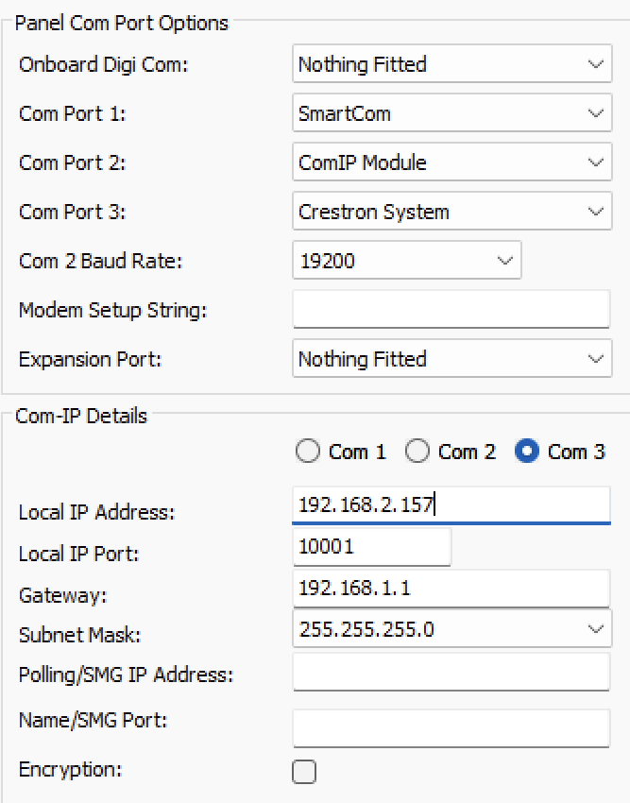This screenshot has width=630, height=803.
Task: Select the Com 3 radio button
Action: (527, 452)
